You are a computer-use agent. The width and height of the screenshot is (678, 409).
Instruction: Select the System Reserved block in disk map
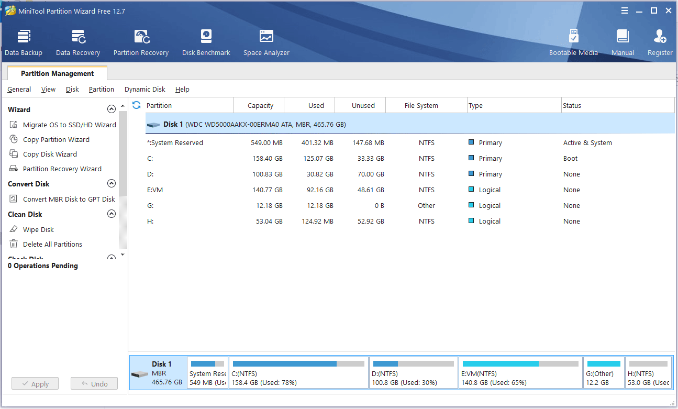click(207, 373)
